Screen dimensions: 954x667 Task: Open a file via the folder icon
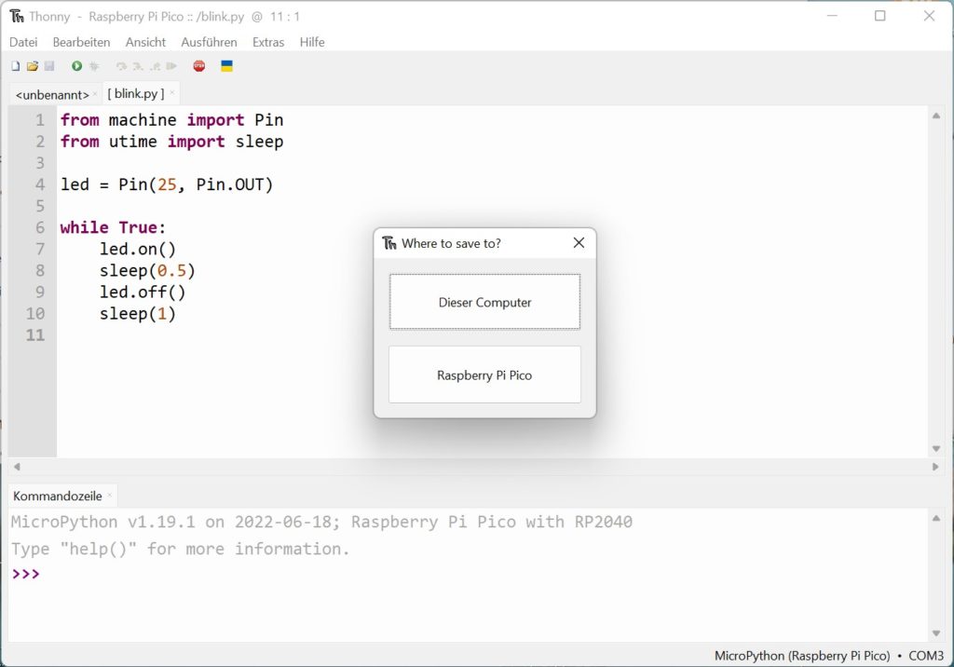click(33, 66)
